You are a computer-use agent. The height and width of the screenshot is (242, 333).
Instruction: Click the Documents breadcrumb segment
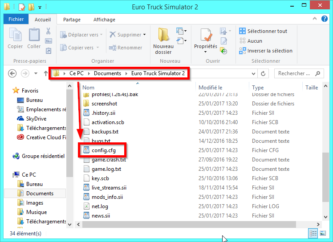[x=107, y=73]
